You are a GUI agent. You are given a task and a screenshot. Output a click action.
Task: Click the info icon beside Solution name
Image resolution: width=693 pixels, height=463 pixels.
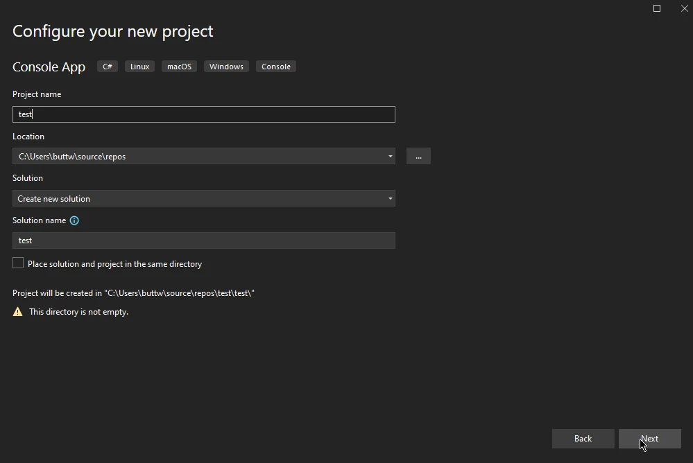point(74,220)
